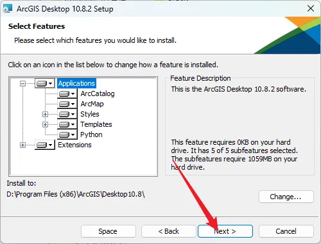Open the ArcMap feature install dropdown icon
Viewport: 321px width, 244px height.
coord(67,104)
